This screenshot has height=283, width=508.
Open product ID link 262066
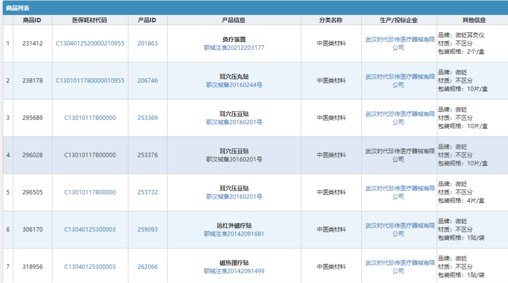(147, 267)
